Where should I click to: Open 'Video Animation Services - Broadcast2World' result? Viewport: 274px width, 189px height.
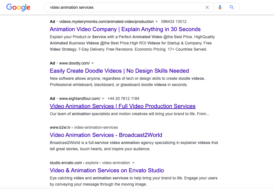click(106, 135)
